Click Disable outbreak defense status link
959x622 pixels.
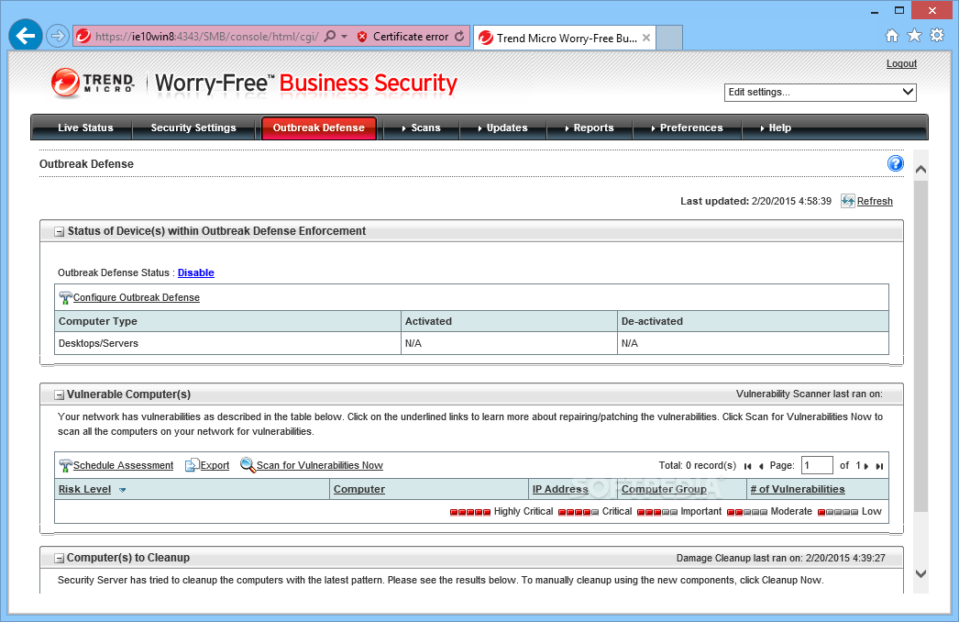pos(195,273)
